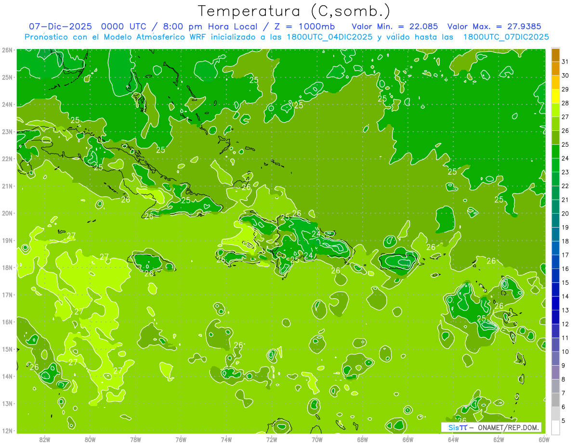Image resolution: width=578 pixels, height=446 pixels.
Task: Click the yellow swatch between 28 and 29
Action: (x=555, y=96)
